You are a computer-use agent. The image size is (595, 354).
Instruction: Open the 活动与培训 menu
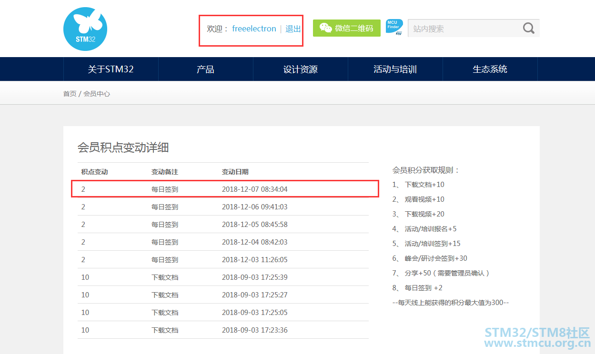click(x=395, y=69)
